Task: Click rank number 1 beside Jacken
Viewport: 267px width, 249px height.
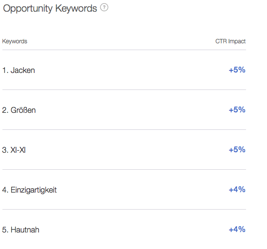Action: [x=5, y=70]
